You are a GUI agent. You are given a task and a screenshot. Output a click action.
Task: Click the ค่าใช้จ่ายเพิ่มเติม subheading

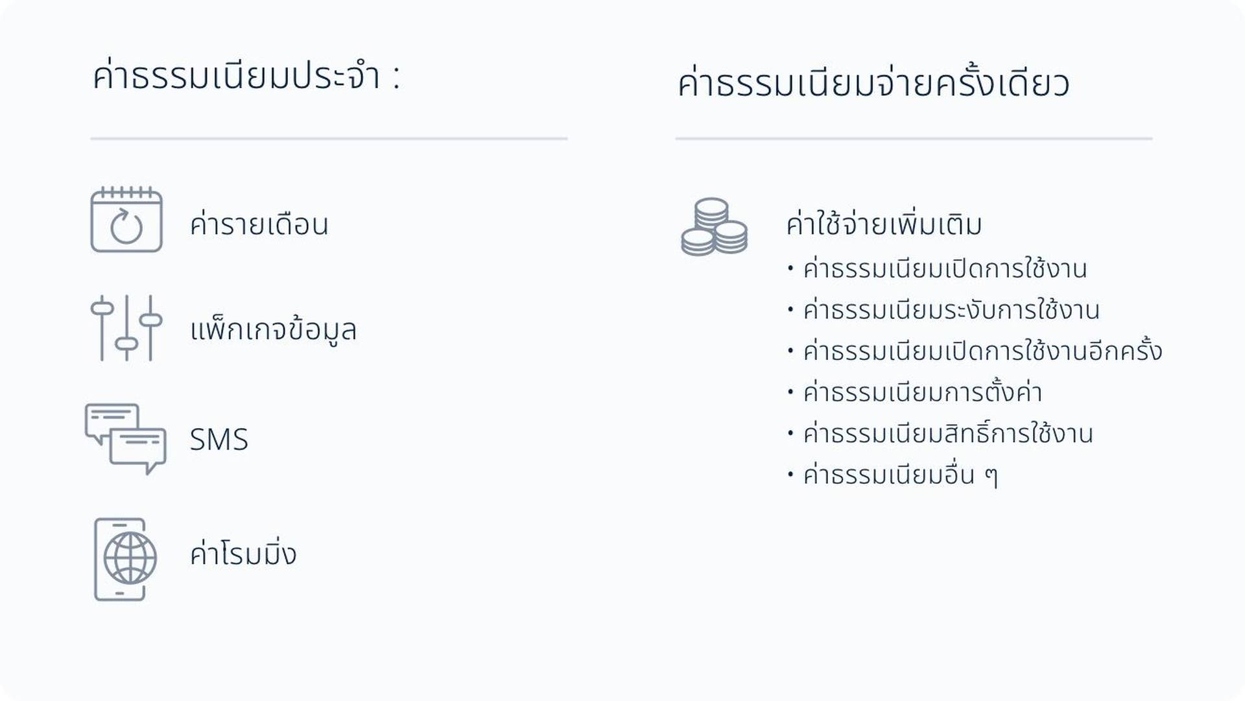pos(884,224)
